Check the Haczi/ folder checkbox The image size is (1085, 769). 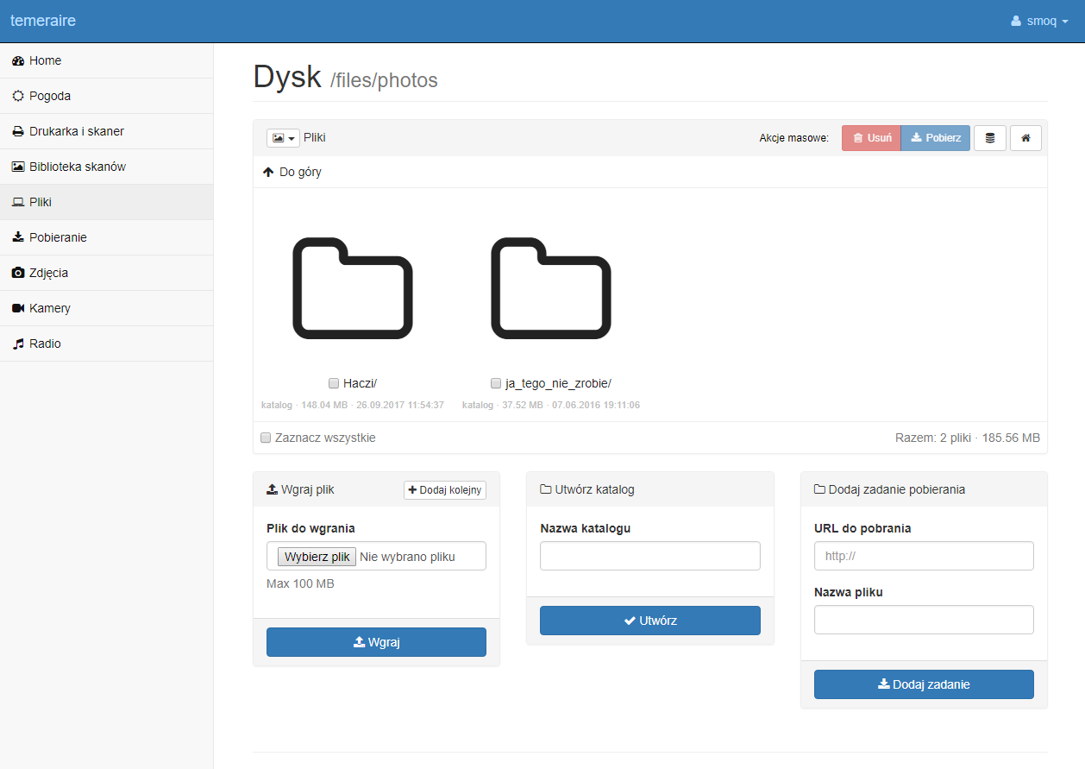334,383
